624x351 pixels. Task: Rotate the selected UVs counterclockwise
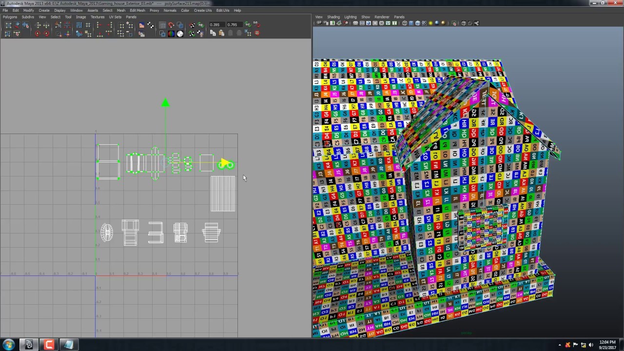click(x=38, y=32)
